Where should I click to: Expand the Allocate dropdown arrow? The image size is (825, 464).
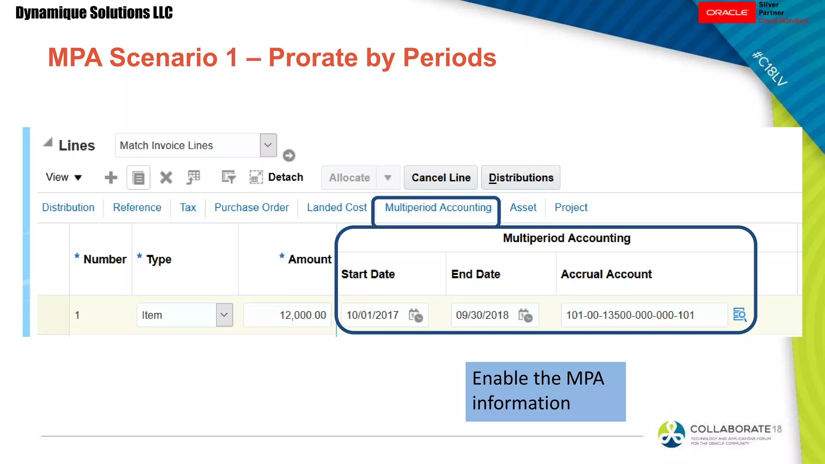click(x=388, y=178)
